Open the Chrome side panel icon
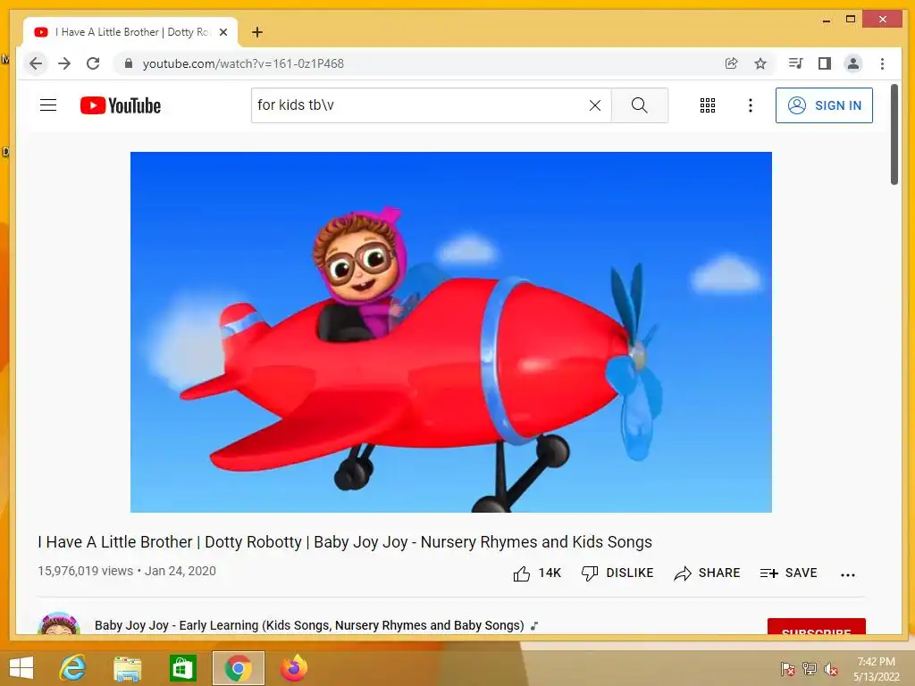Viewport: 915px width, 686px height. click(825, 63)
